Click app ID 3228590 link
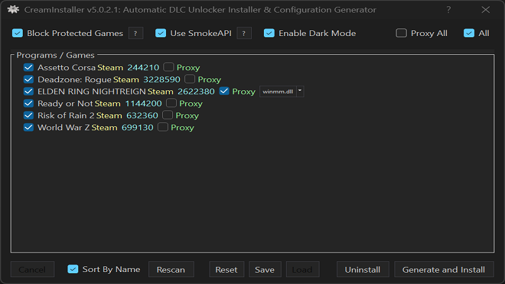This screenshot has width=505, height=284. 162,80
